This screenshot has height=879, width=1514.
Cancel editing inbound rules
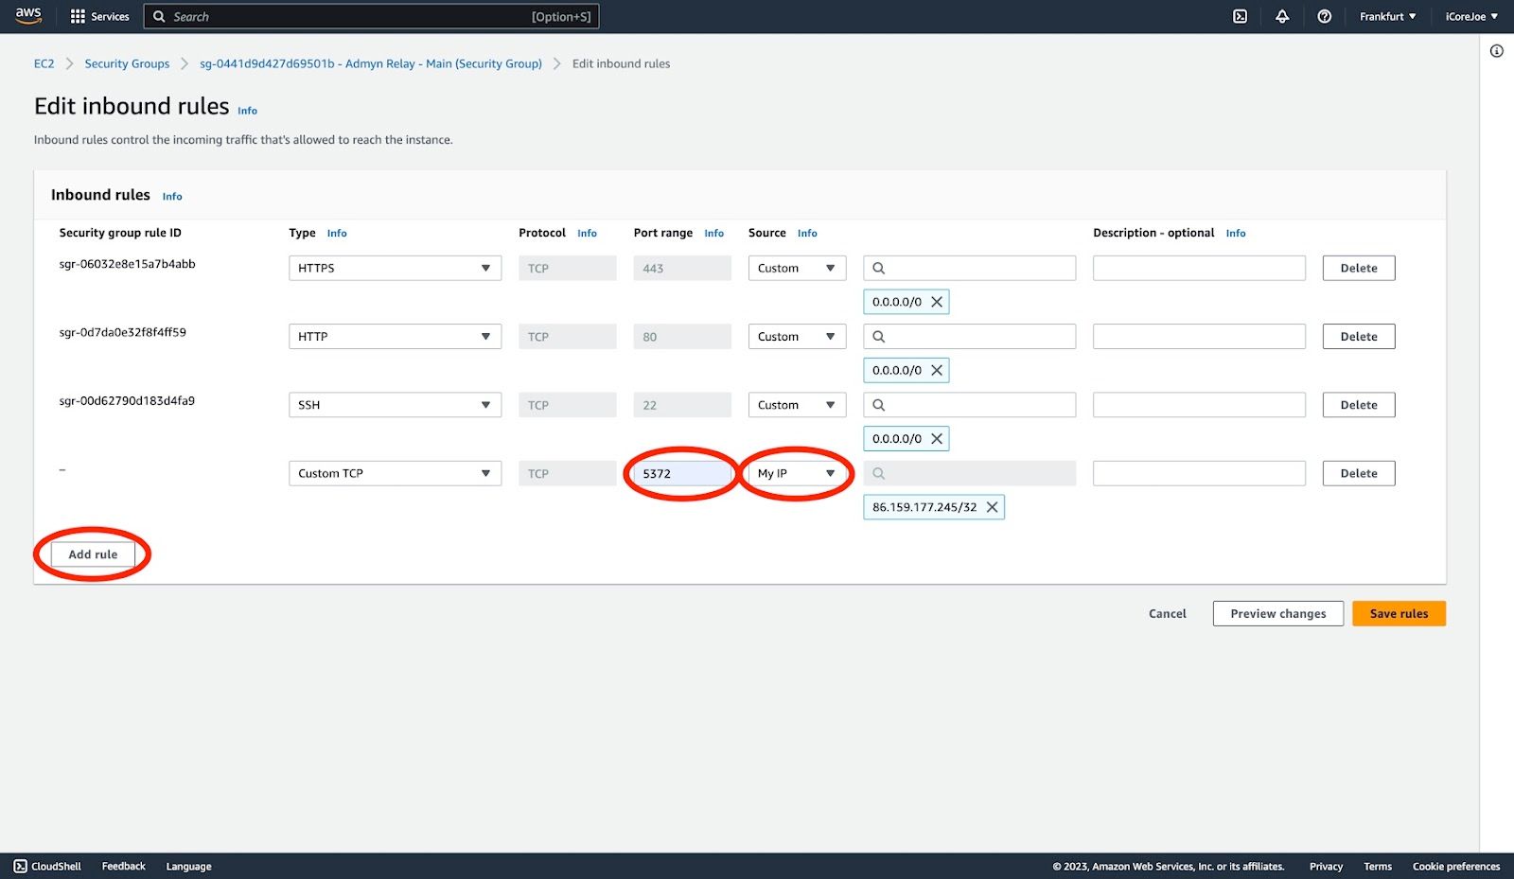[1167, 613]
